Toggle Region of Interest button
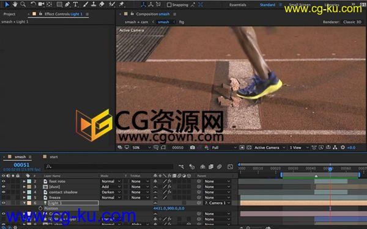 242,147
